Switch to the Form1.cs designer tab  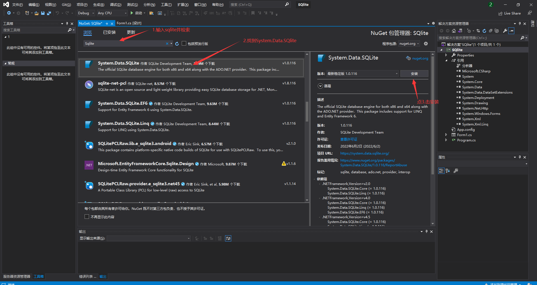pos(129,23)
